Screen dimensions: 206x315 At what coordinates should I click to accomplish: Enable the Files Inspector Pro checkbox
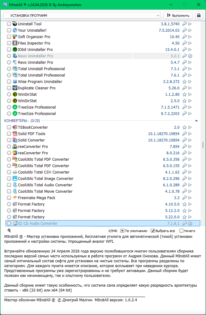[9, 43]
